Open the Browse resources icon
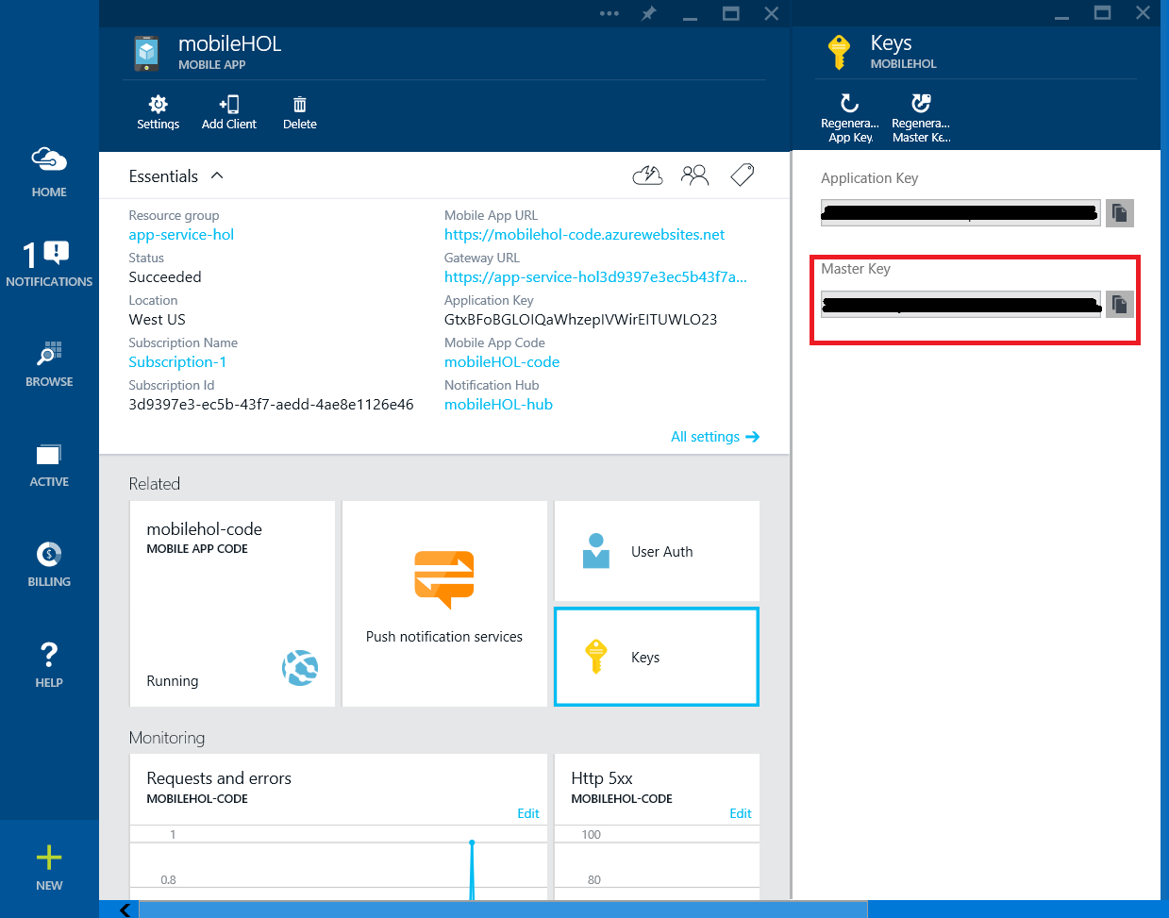 [x=49, y=364]
